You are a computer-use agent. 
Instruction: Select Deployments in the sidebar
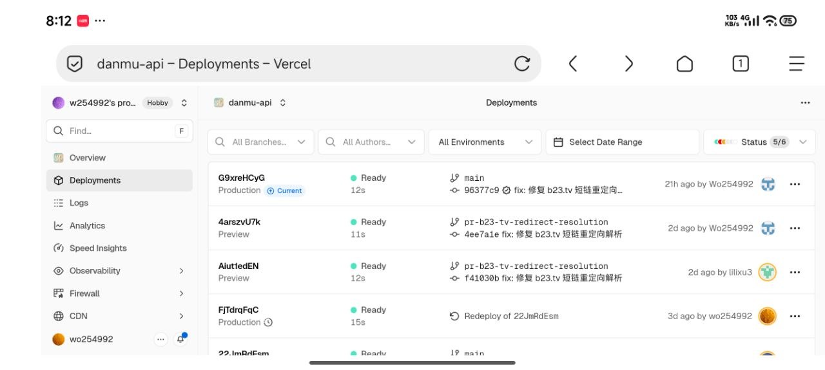[119, 180]
